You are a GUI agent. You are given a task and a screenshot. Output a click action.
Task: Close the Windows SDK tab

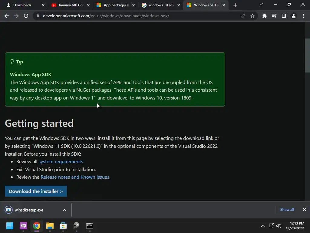224,5
